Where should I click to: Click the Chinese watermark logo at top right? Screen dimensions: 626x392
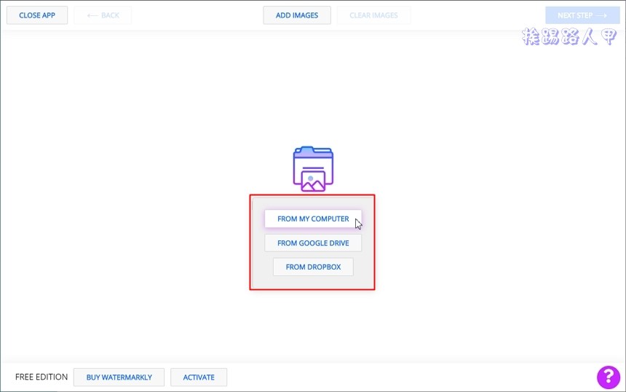click(569, 38)
